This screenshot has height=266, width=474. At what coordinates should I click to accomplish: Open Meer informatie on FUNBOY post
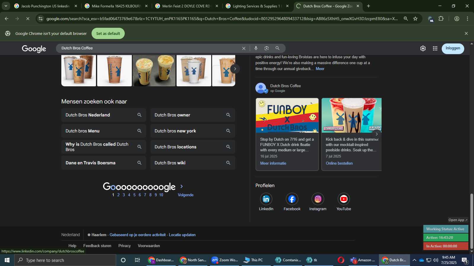click(x=273, y=163)
